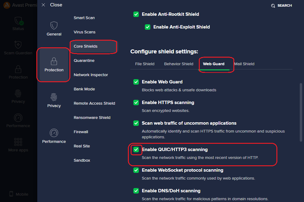Screen dimensions: 304x202
Task: Open the General settings shield icon
Action: coord(54,25)
